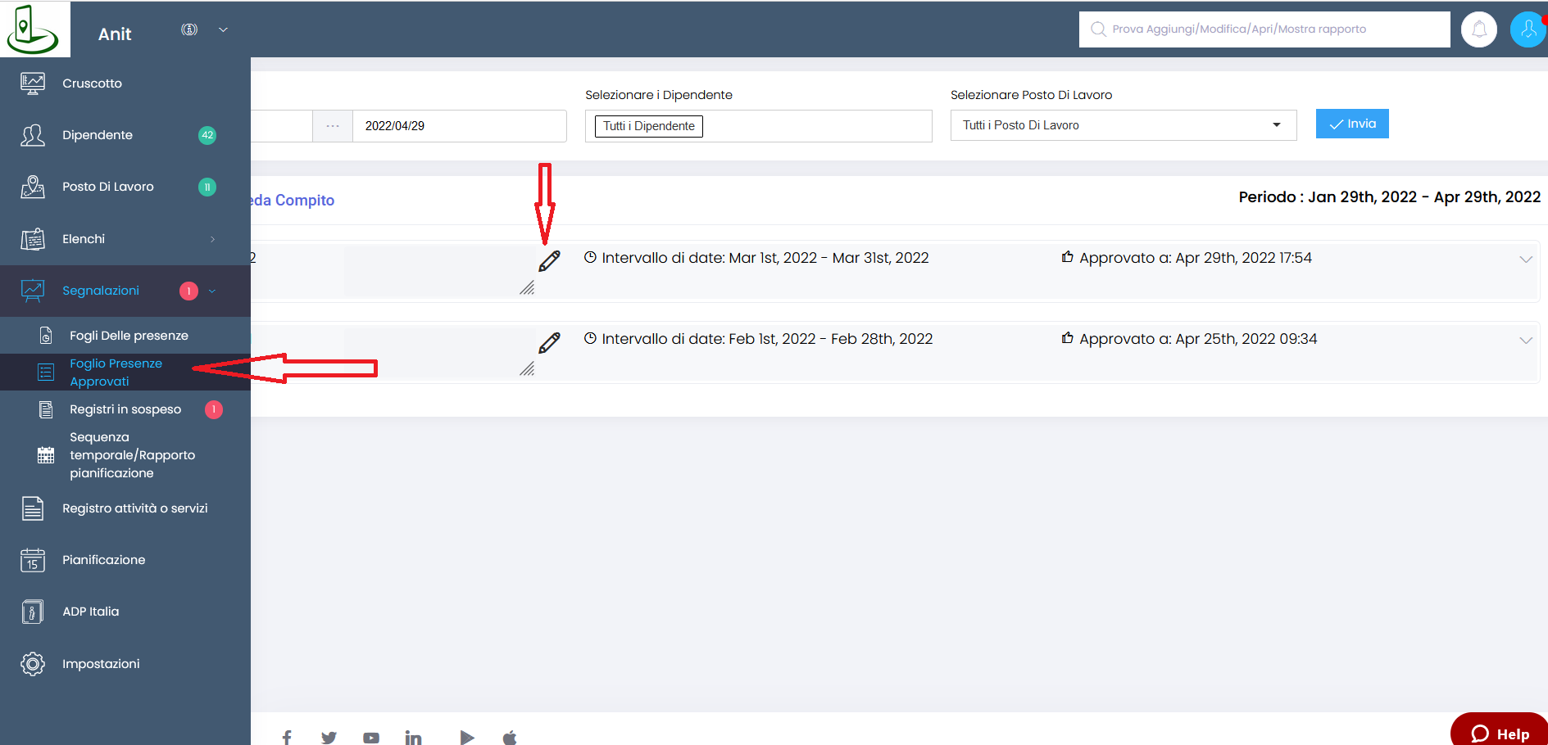
Task: Click the February row resize grip handle
Action: 527,369
